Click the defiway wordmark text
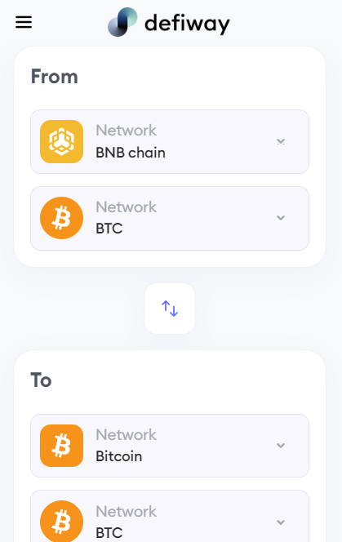 pyautogui.click(x=187, y=24)
